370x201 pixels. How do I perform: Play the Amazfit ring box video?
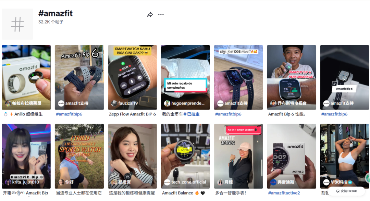(26, 77)
